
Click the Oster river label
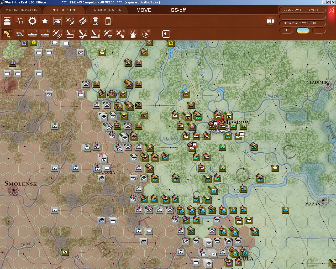coord(25,245)
